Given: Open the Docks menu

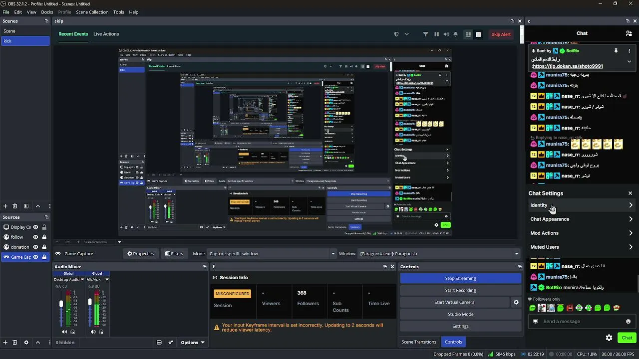Looking at the screenshot, I should (x=47, y=12).
